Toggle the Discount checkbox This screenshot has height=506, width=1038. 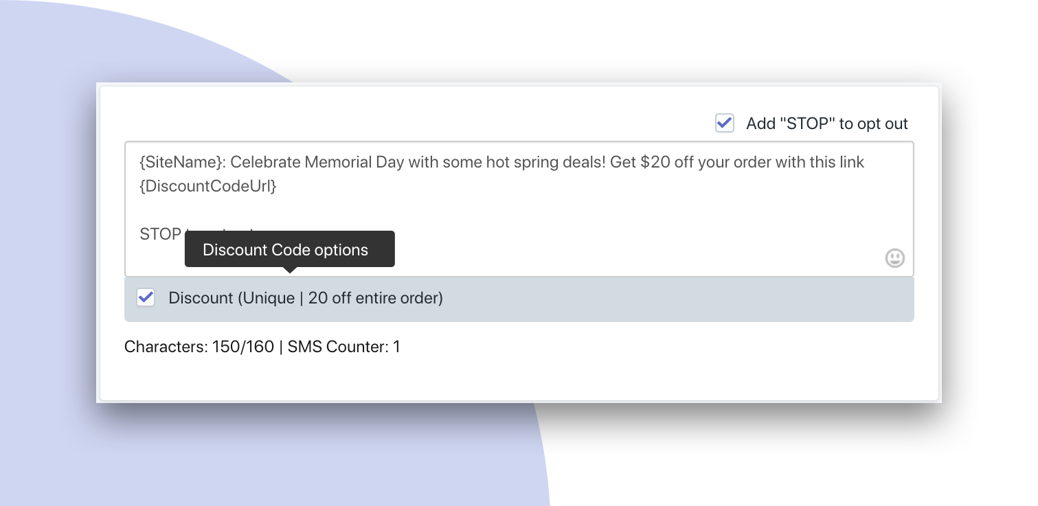pyautogui.click(x=146, y=297)
